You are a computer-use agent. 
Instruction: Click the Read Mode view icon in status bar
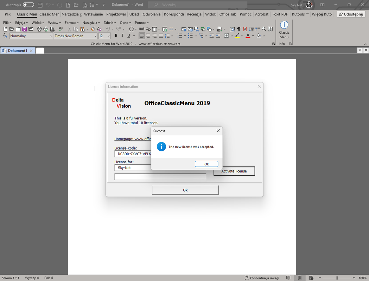tap(288, 278)
